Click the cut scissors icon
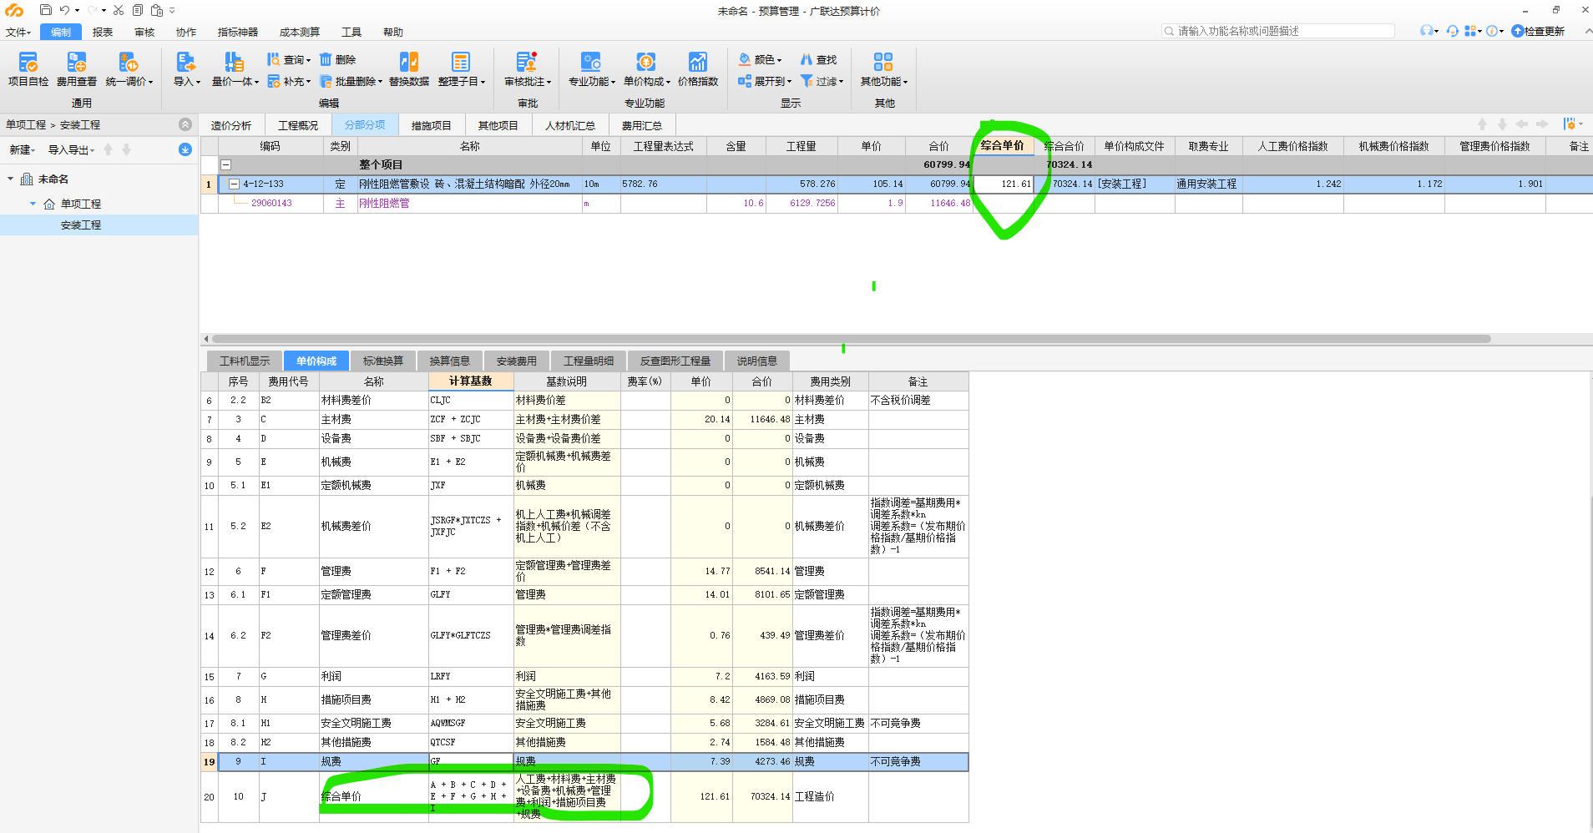Image resolution: width=1593 pixels, height=833 pixels. click(x=119, y=10)
